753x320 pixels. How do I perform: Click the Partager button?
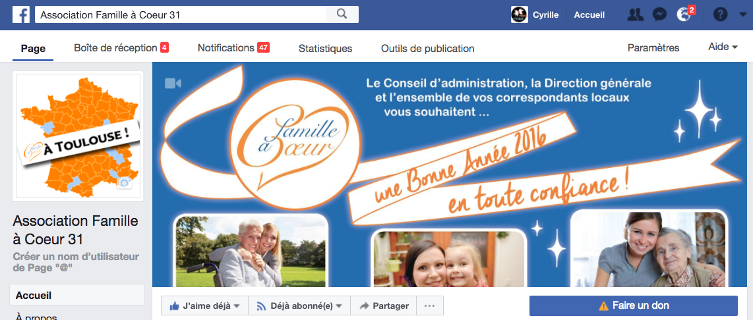click(384, 306)
